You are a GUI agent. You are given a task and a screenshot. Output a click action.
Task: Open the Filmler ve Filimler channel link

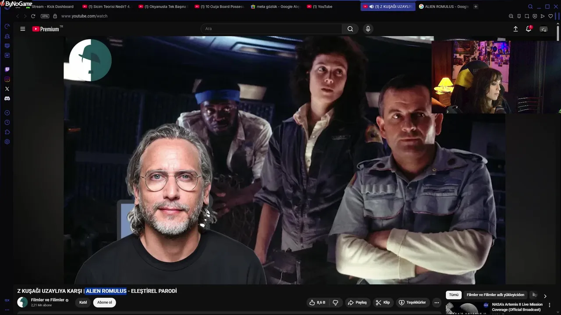(48, 300)
